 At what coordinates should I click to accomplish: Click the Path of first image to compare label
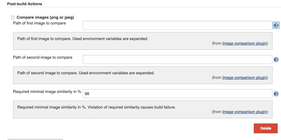(x=39, y=23)
